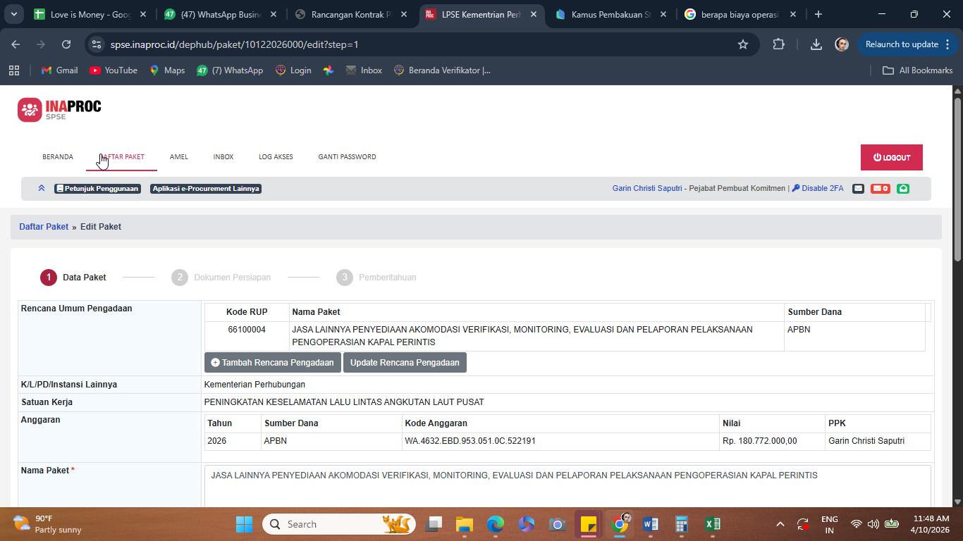
Task: Click Kementerian Perhubungan text
Action: [x=254, y=385]
